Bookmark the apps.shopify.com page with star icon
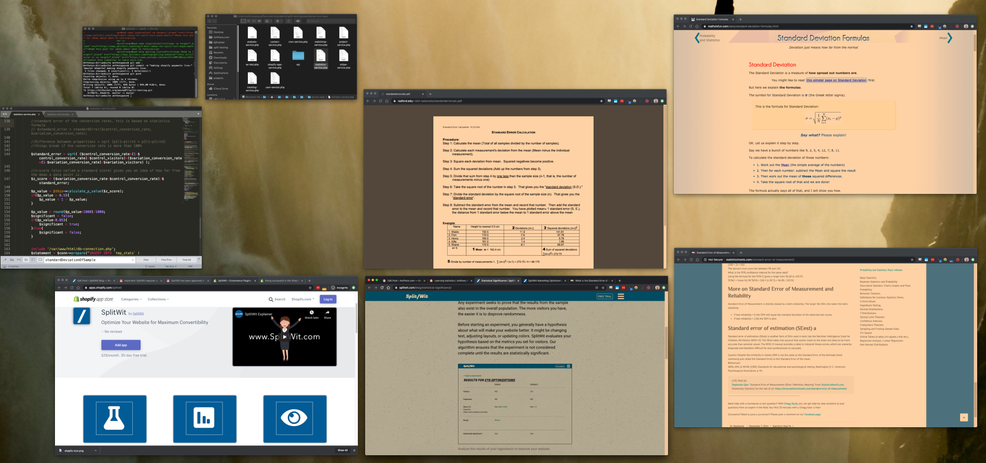The width and height of the screenshot is (986, 463). pos(310,287)
